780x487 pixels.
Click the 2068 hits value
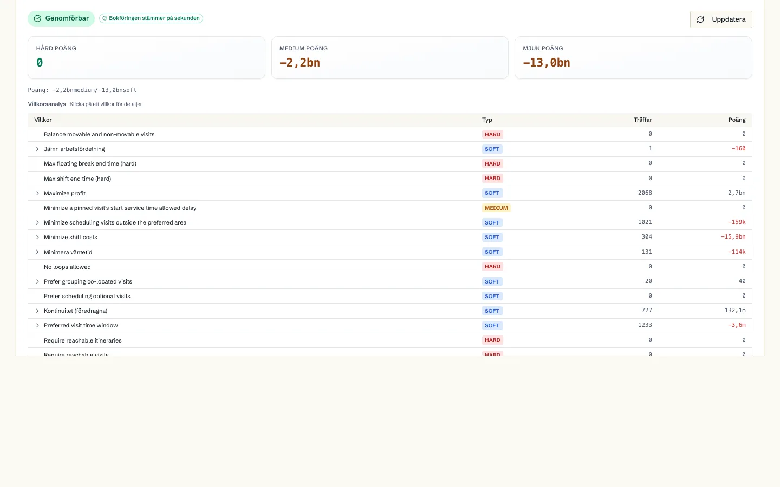click(645, 193)
